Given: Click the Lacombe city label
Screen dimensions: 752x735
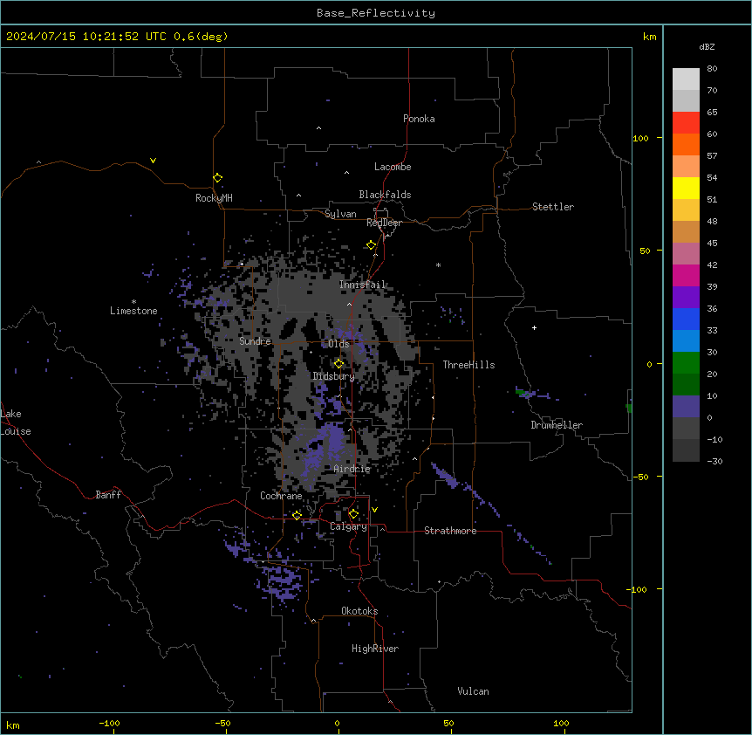Looking at the screenshot, I should tap(393, 167).
